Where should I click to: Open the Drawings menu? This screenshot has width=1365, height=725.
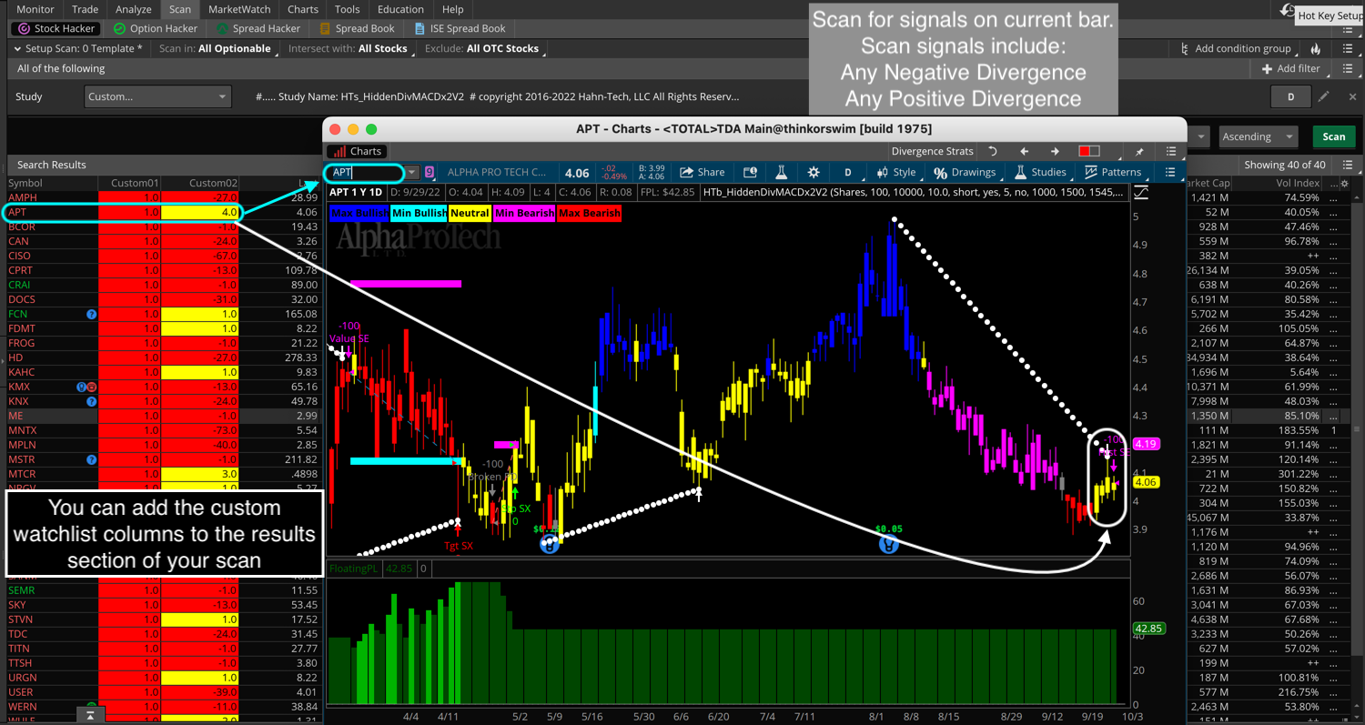click(x=965, y=172)
